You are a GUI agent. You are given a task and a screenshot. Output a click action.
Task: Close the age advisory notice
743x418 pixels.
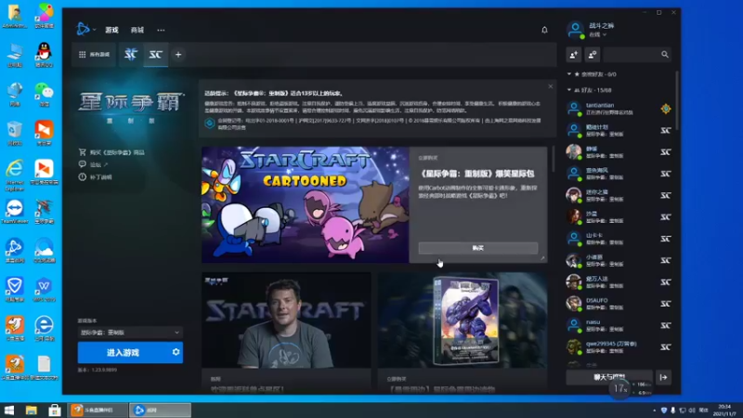tap(550, 86)
